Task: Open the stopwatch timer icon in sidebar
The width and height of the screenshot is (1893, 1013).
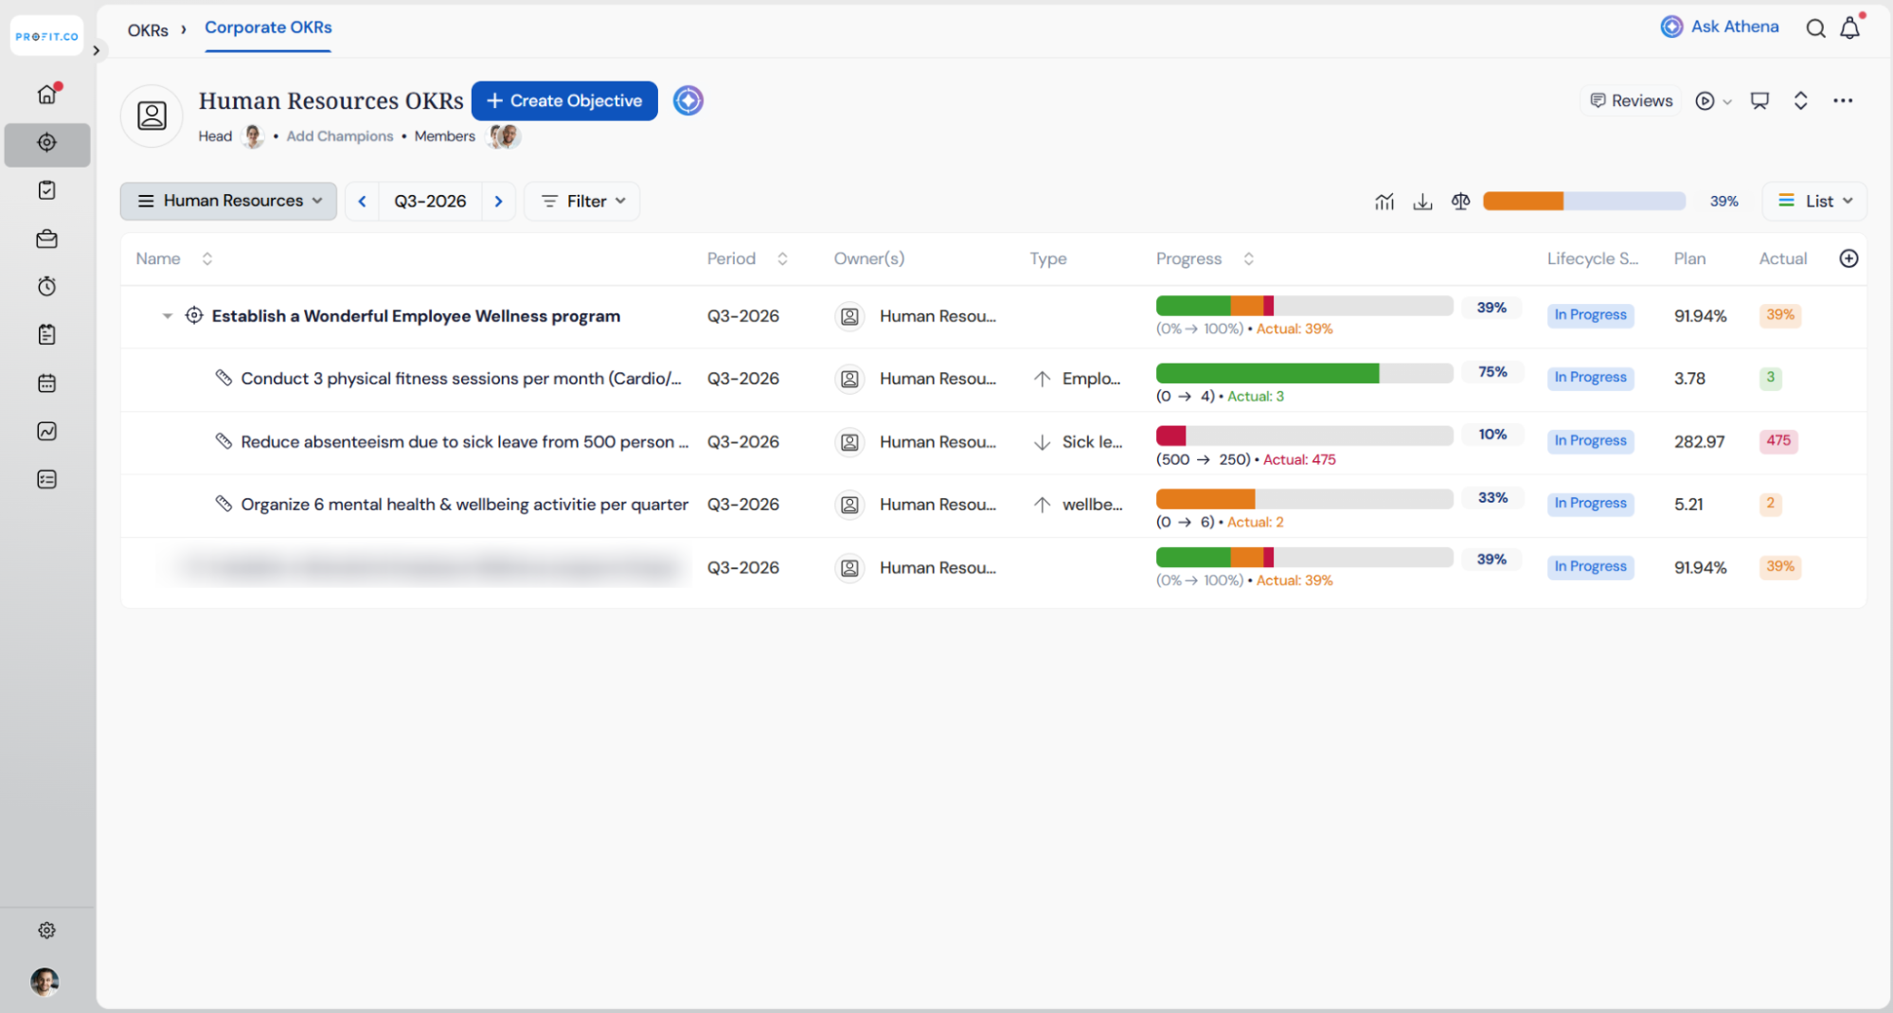Action: click(47, 286)
